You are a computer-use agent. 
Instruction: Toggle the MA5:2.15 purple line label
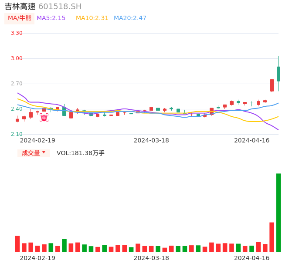pos(51,18)
